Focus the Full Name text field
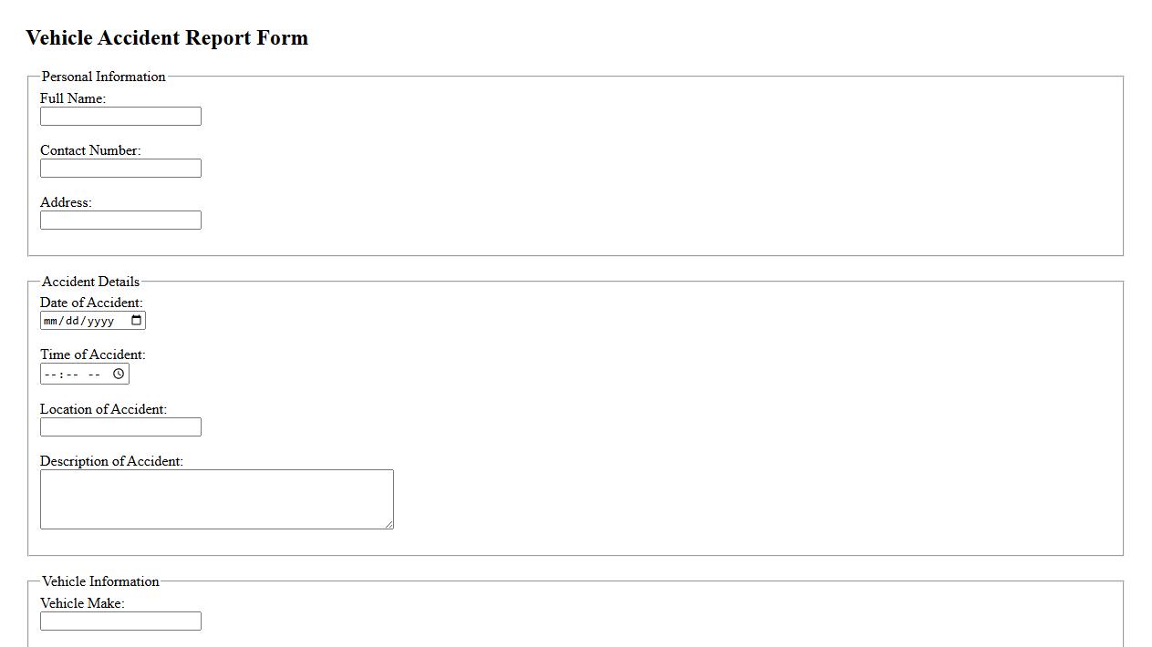The height and width of the screenshot is (647, 1152). (x=120, y=117)
